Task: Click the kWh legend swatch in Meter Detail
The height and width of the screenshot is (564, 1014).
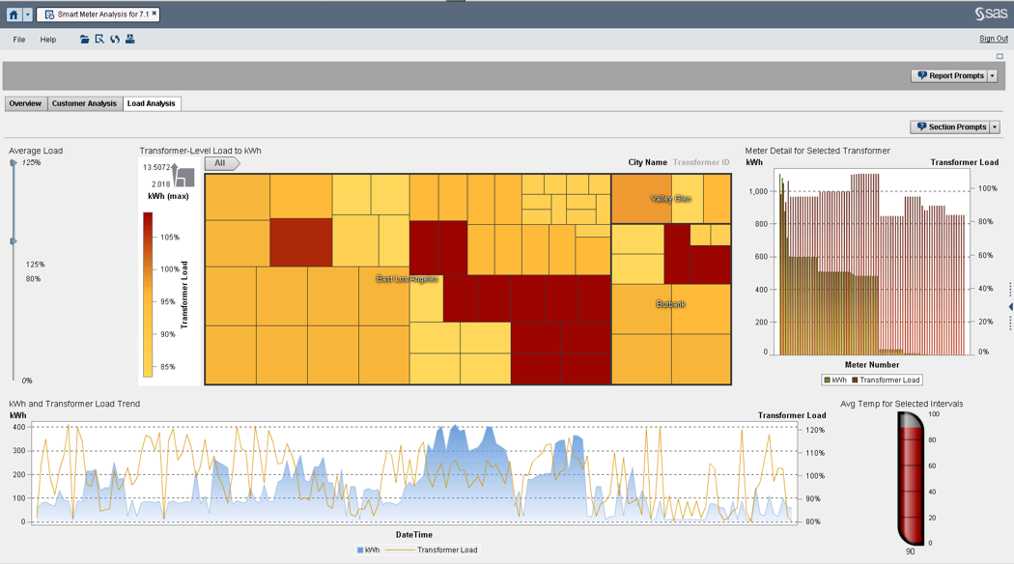Action: coord(827,381)
